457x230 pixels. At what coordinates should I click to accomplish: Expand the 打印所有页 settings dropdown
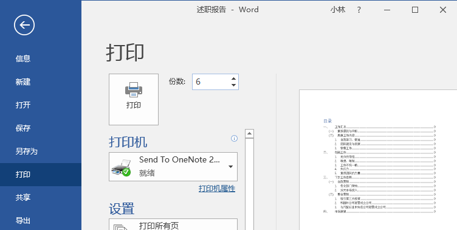[173, 225]
